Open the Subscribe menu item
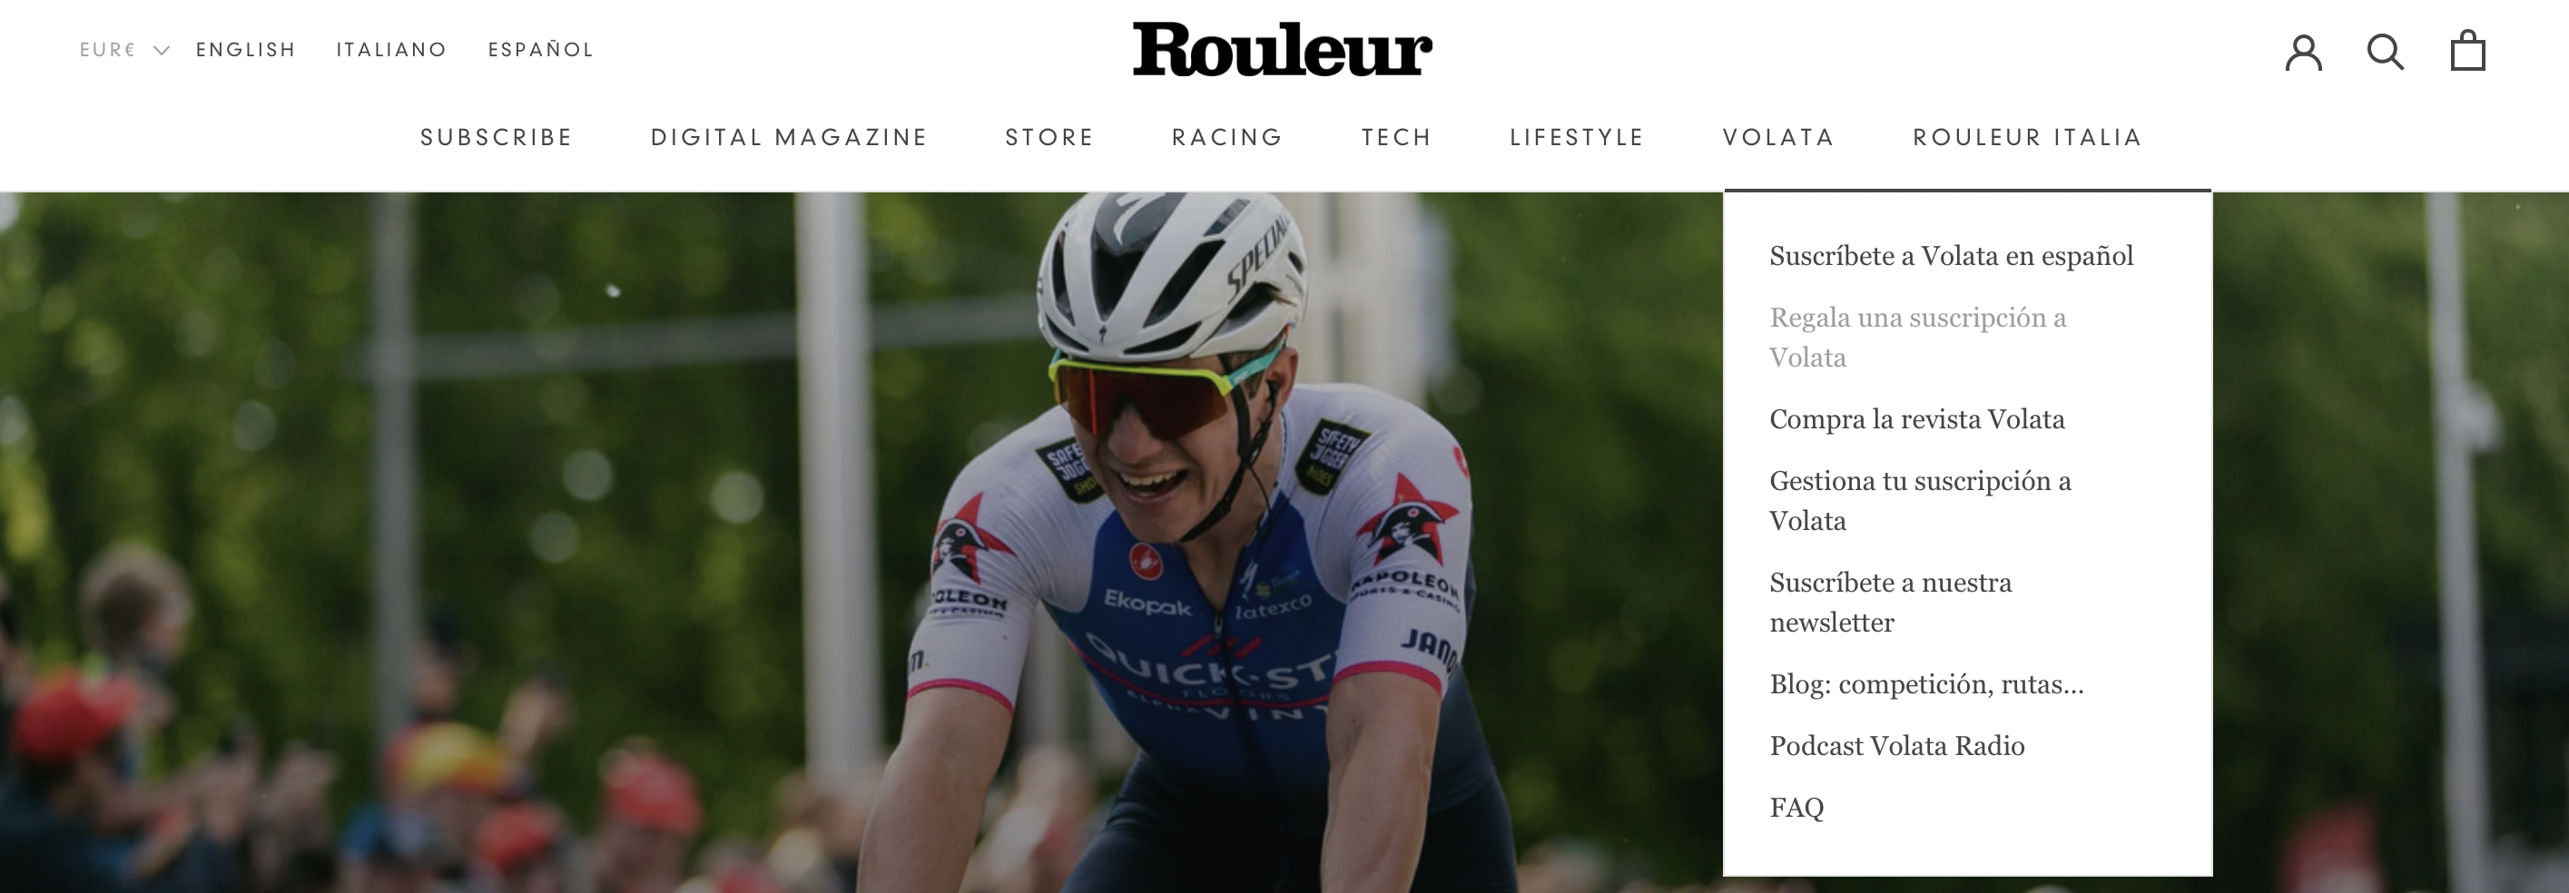The height and width of the screenshot is (893, 2569). tap(496, 138)
